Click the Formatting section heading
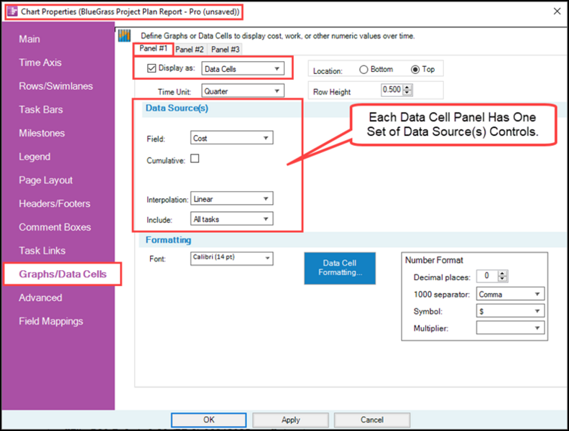 [168, 240]
